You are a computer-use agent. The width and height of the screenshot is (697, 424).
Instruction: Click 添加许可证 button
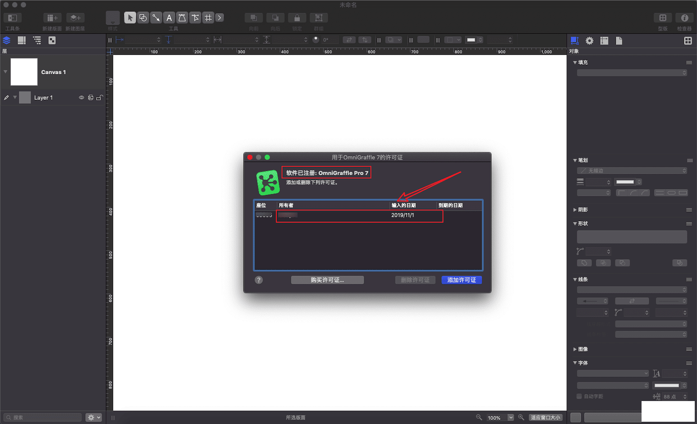point(462,280)
